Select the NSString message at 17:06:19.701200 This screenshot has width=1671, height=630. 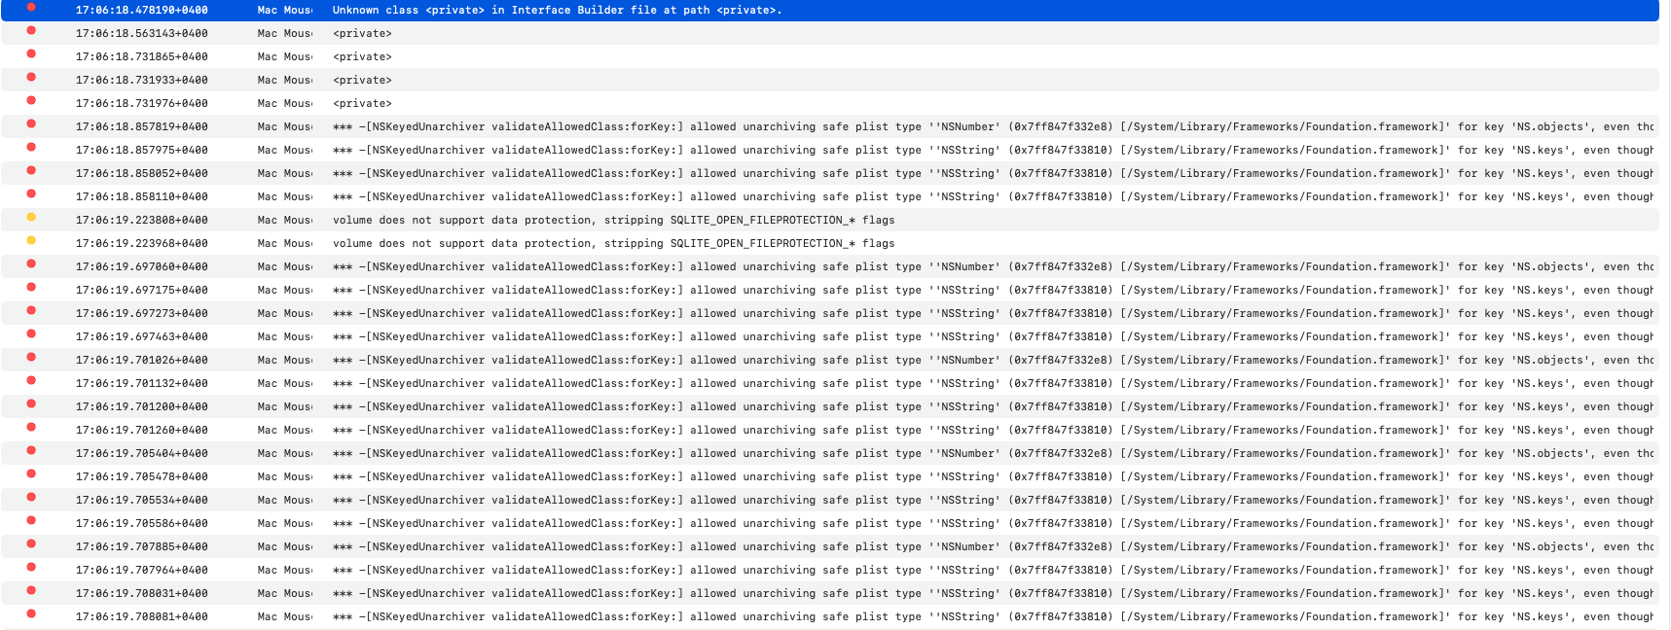[x=993, y=406]
